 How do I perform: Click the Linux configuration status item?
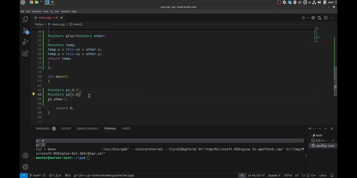pos(323,175)
